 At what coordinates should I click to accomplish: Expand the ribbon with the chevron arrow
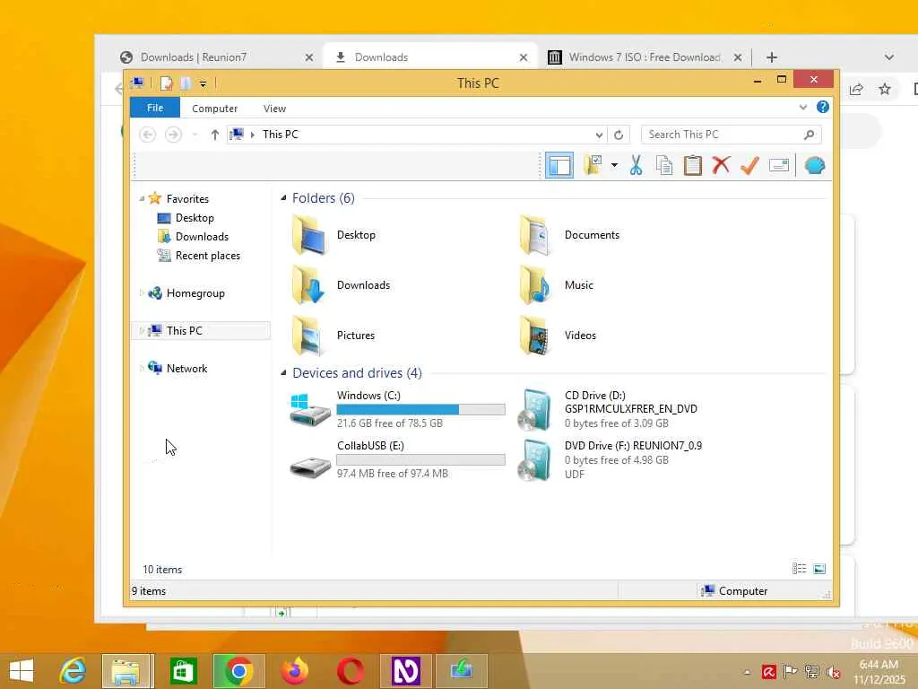tap(803, 108)
